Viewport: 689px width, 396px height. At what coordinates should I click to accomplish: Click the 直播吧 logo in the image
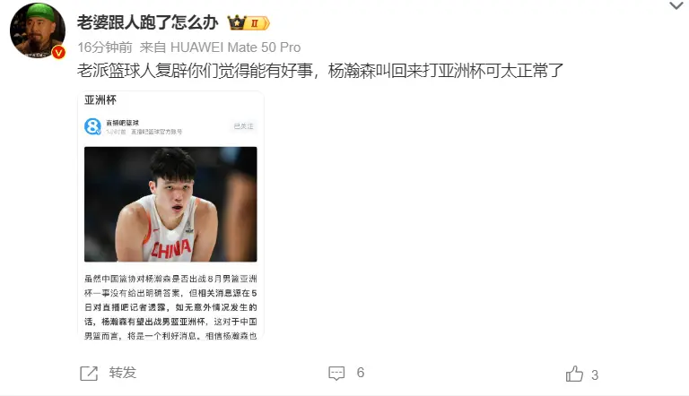(x=92, y=126)
